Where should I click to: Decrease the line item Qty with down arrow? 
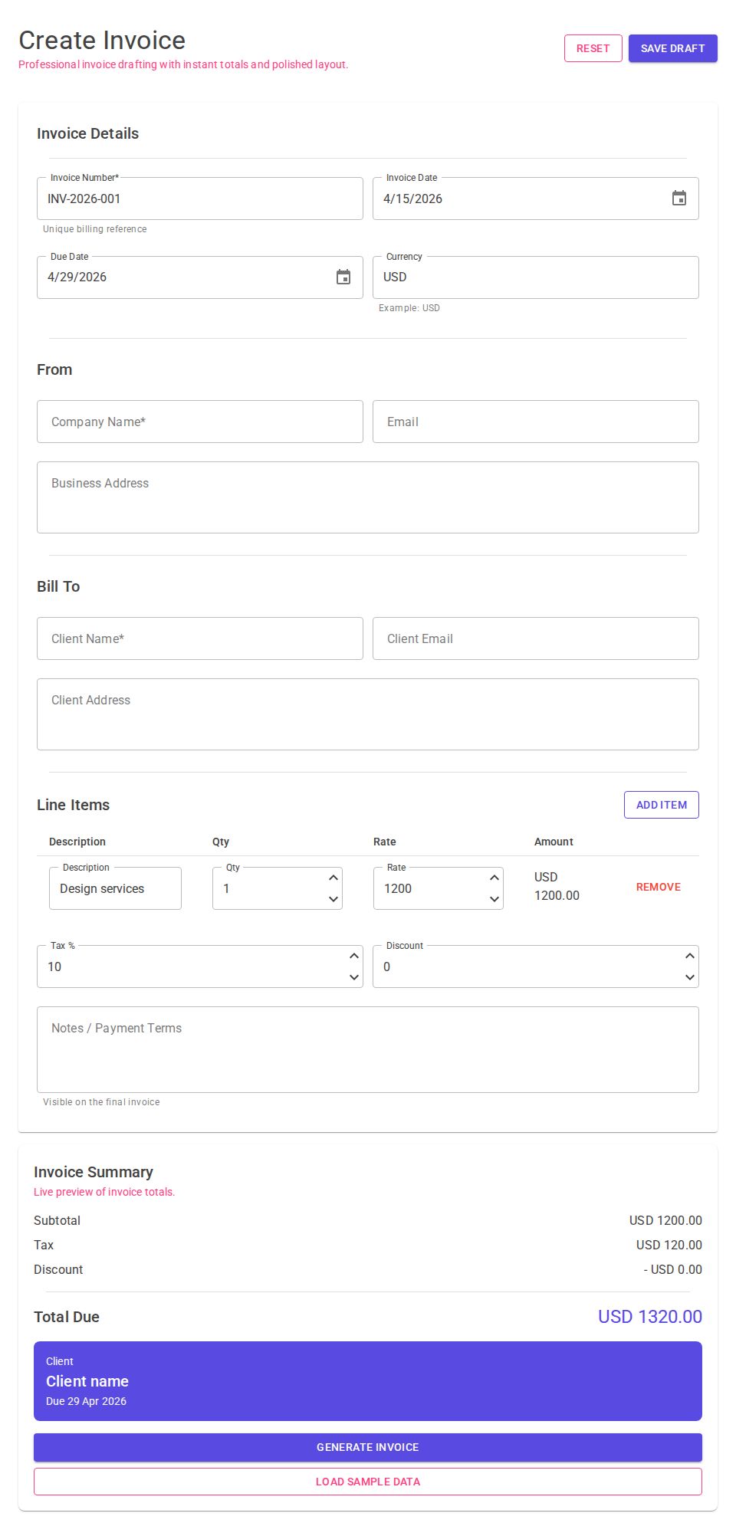point(333,899)
